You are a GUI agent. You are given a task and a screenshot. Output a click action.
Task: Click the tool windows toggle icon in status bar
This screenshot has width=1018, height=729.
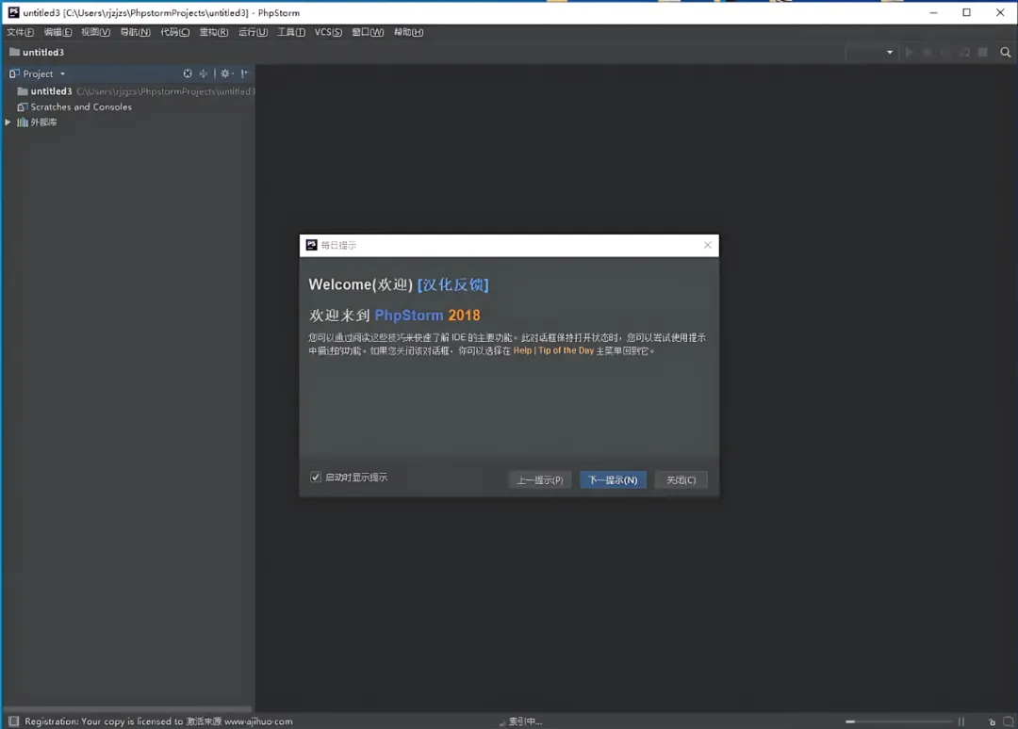[x=13, y=721]
